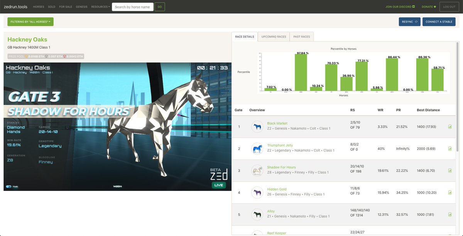Viewport: 463px width, 236px height.
Task: Click GB Hackney 1400M Class 1 subtitle
Action: [x=29, y=47]
